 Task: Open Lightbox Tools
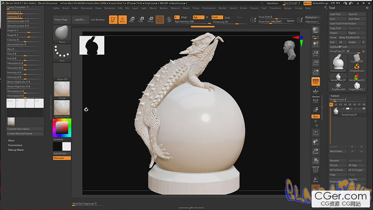(x=338, y=47)
